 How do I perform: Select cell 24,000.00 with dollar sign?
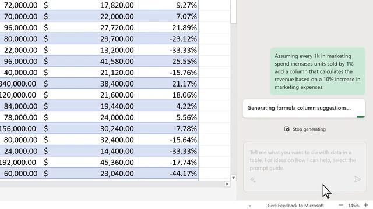[x=89, y=117]
